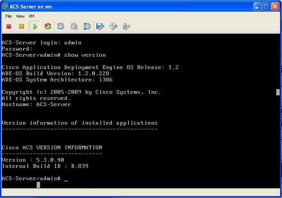282x198 pixels.
Task: Click the CD/DVD drive connection icon
Action: tap(113, 26)
